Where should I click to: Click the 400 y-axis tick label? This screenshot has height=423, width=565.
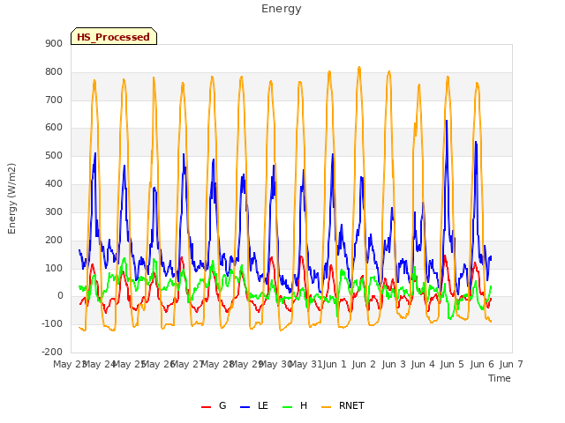coord(54,184)
